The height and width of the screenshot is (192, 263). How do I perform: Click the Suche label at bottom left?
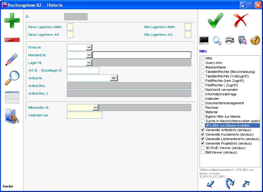pyautogui.click(x=8, y=186)
